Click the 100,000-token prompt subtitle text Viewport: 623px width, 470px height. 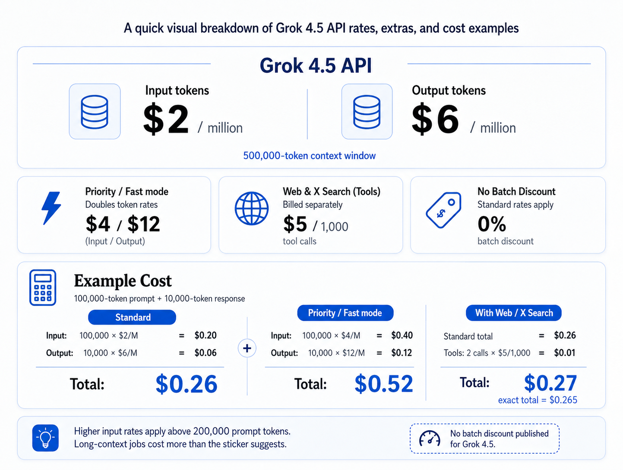(x=159, y=298)
